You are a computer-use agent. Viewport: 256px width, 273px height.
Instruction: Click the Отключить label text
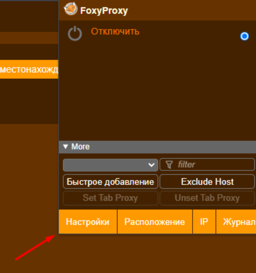click(115, 32)
